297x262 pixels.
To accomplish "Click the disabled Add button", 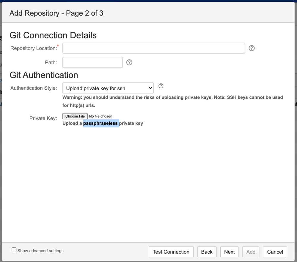I will coord(251,252).
